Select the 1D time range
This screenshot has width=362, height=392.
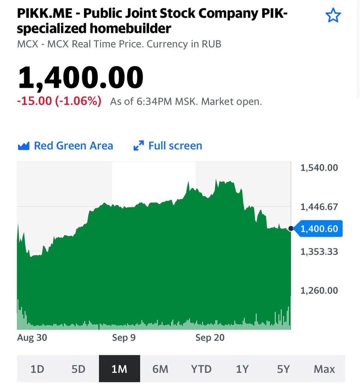click(x=37, y=369)
